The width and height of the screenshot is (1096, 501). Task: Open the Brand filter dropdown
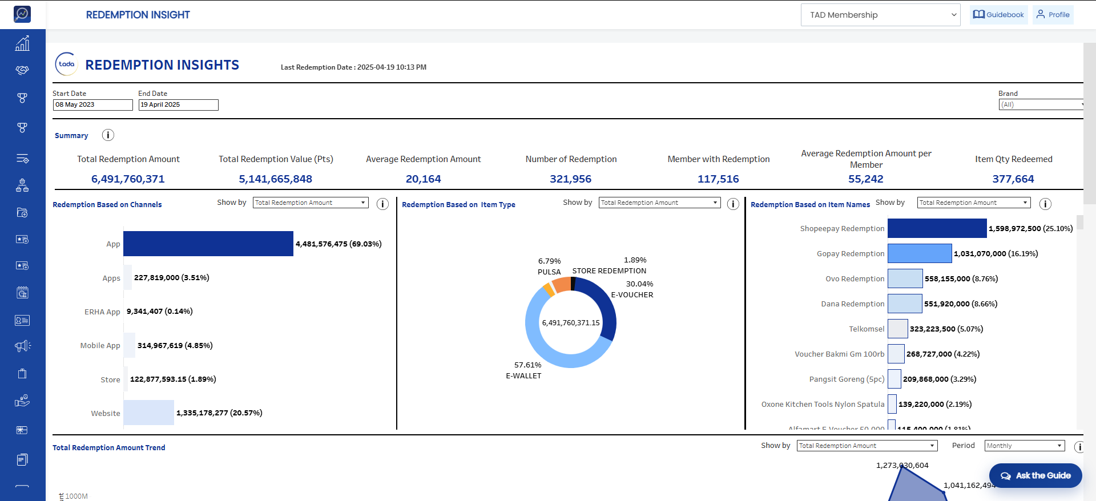click(x=1041, y=104)
